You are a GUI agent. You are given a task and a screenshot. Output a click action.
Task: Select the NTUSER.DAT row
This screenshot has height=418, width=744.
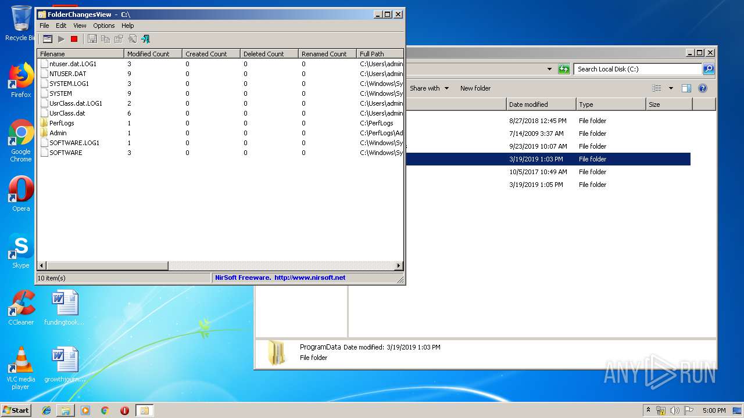pos(221,74)
